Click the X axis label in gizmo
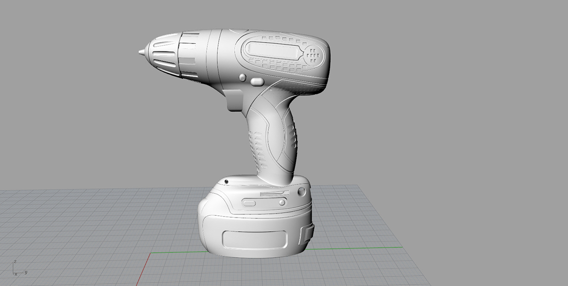Image resolution: width=568 pixels, height=286 pixels. click(16, 274)
